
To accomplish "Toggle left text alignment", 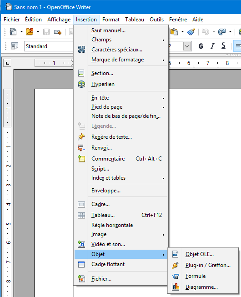I will pos(238,46).
